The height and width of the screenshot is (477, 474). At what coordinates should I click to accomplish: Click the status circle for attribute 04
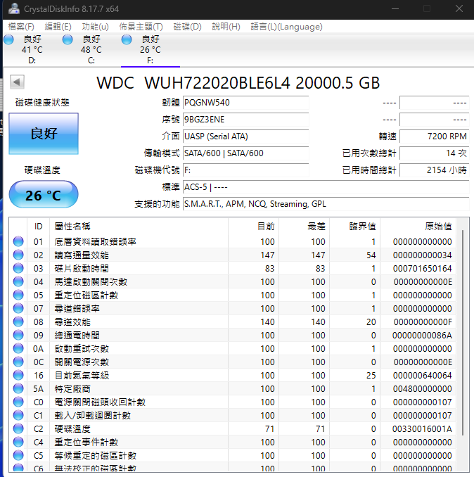point(18,281)
